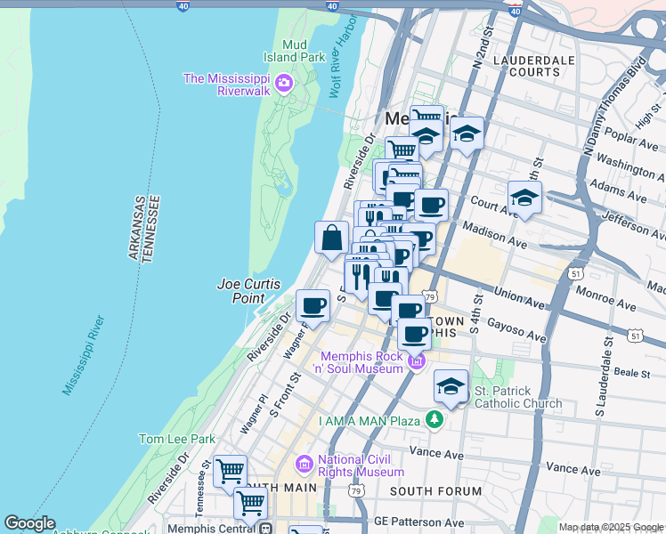The height and width of the screenshot is (534, 666).
Task: Select the Memphis Rock 'n' Soul Museum icon
Action: [x=417, y=362]
